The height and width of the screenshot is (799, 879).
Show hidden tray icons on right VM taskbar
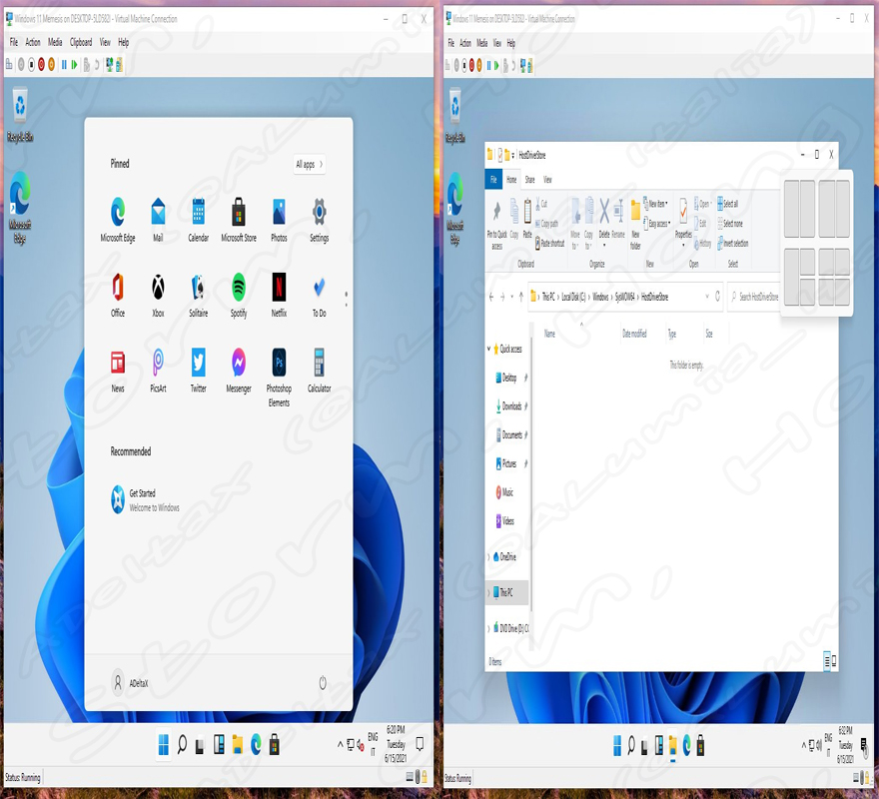pos(804,745)
